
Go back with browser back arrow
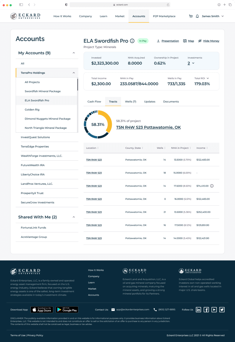pos(29,5)
